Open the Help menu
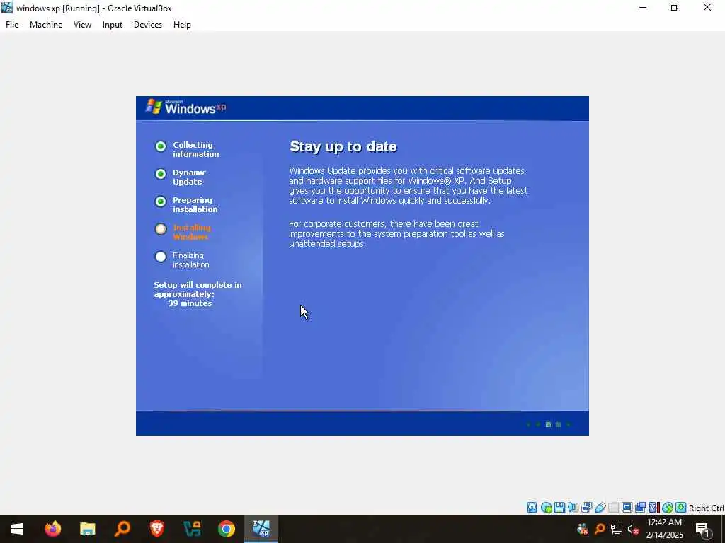Screen dimensions: 725x543 pos(182,25)
